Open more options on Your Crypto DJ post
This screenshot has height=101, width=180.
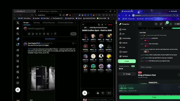point(76,43)
